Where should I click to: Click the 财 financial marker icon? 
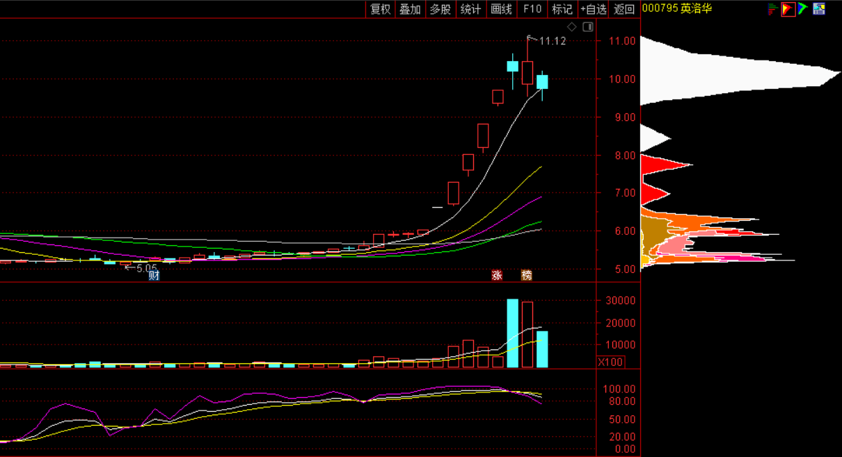coord(154,275)
